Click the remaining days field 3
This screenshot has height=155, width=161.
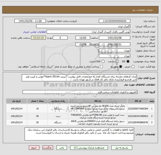pyautogui.click(x=60, y=38)
